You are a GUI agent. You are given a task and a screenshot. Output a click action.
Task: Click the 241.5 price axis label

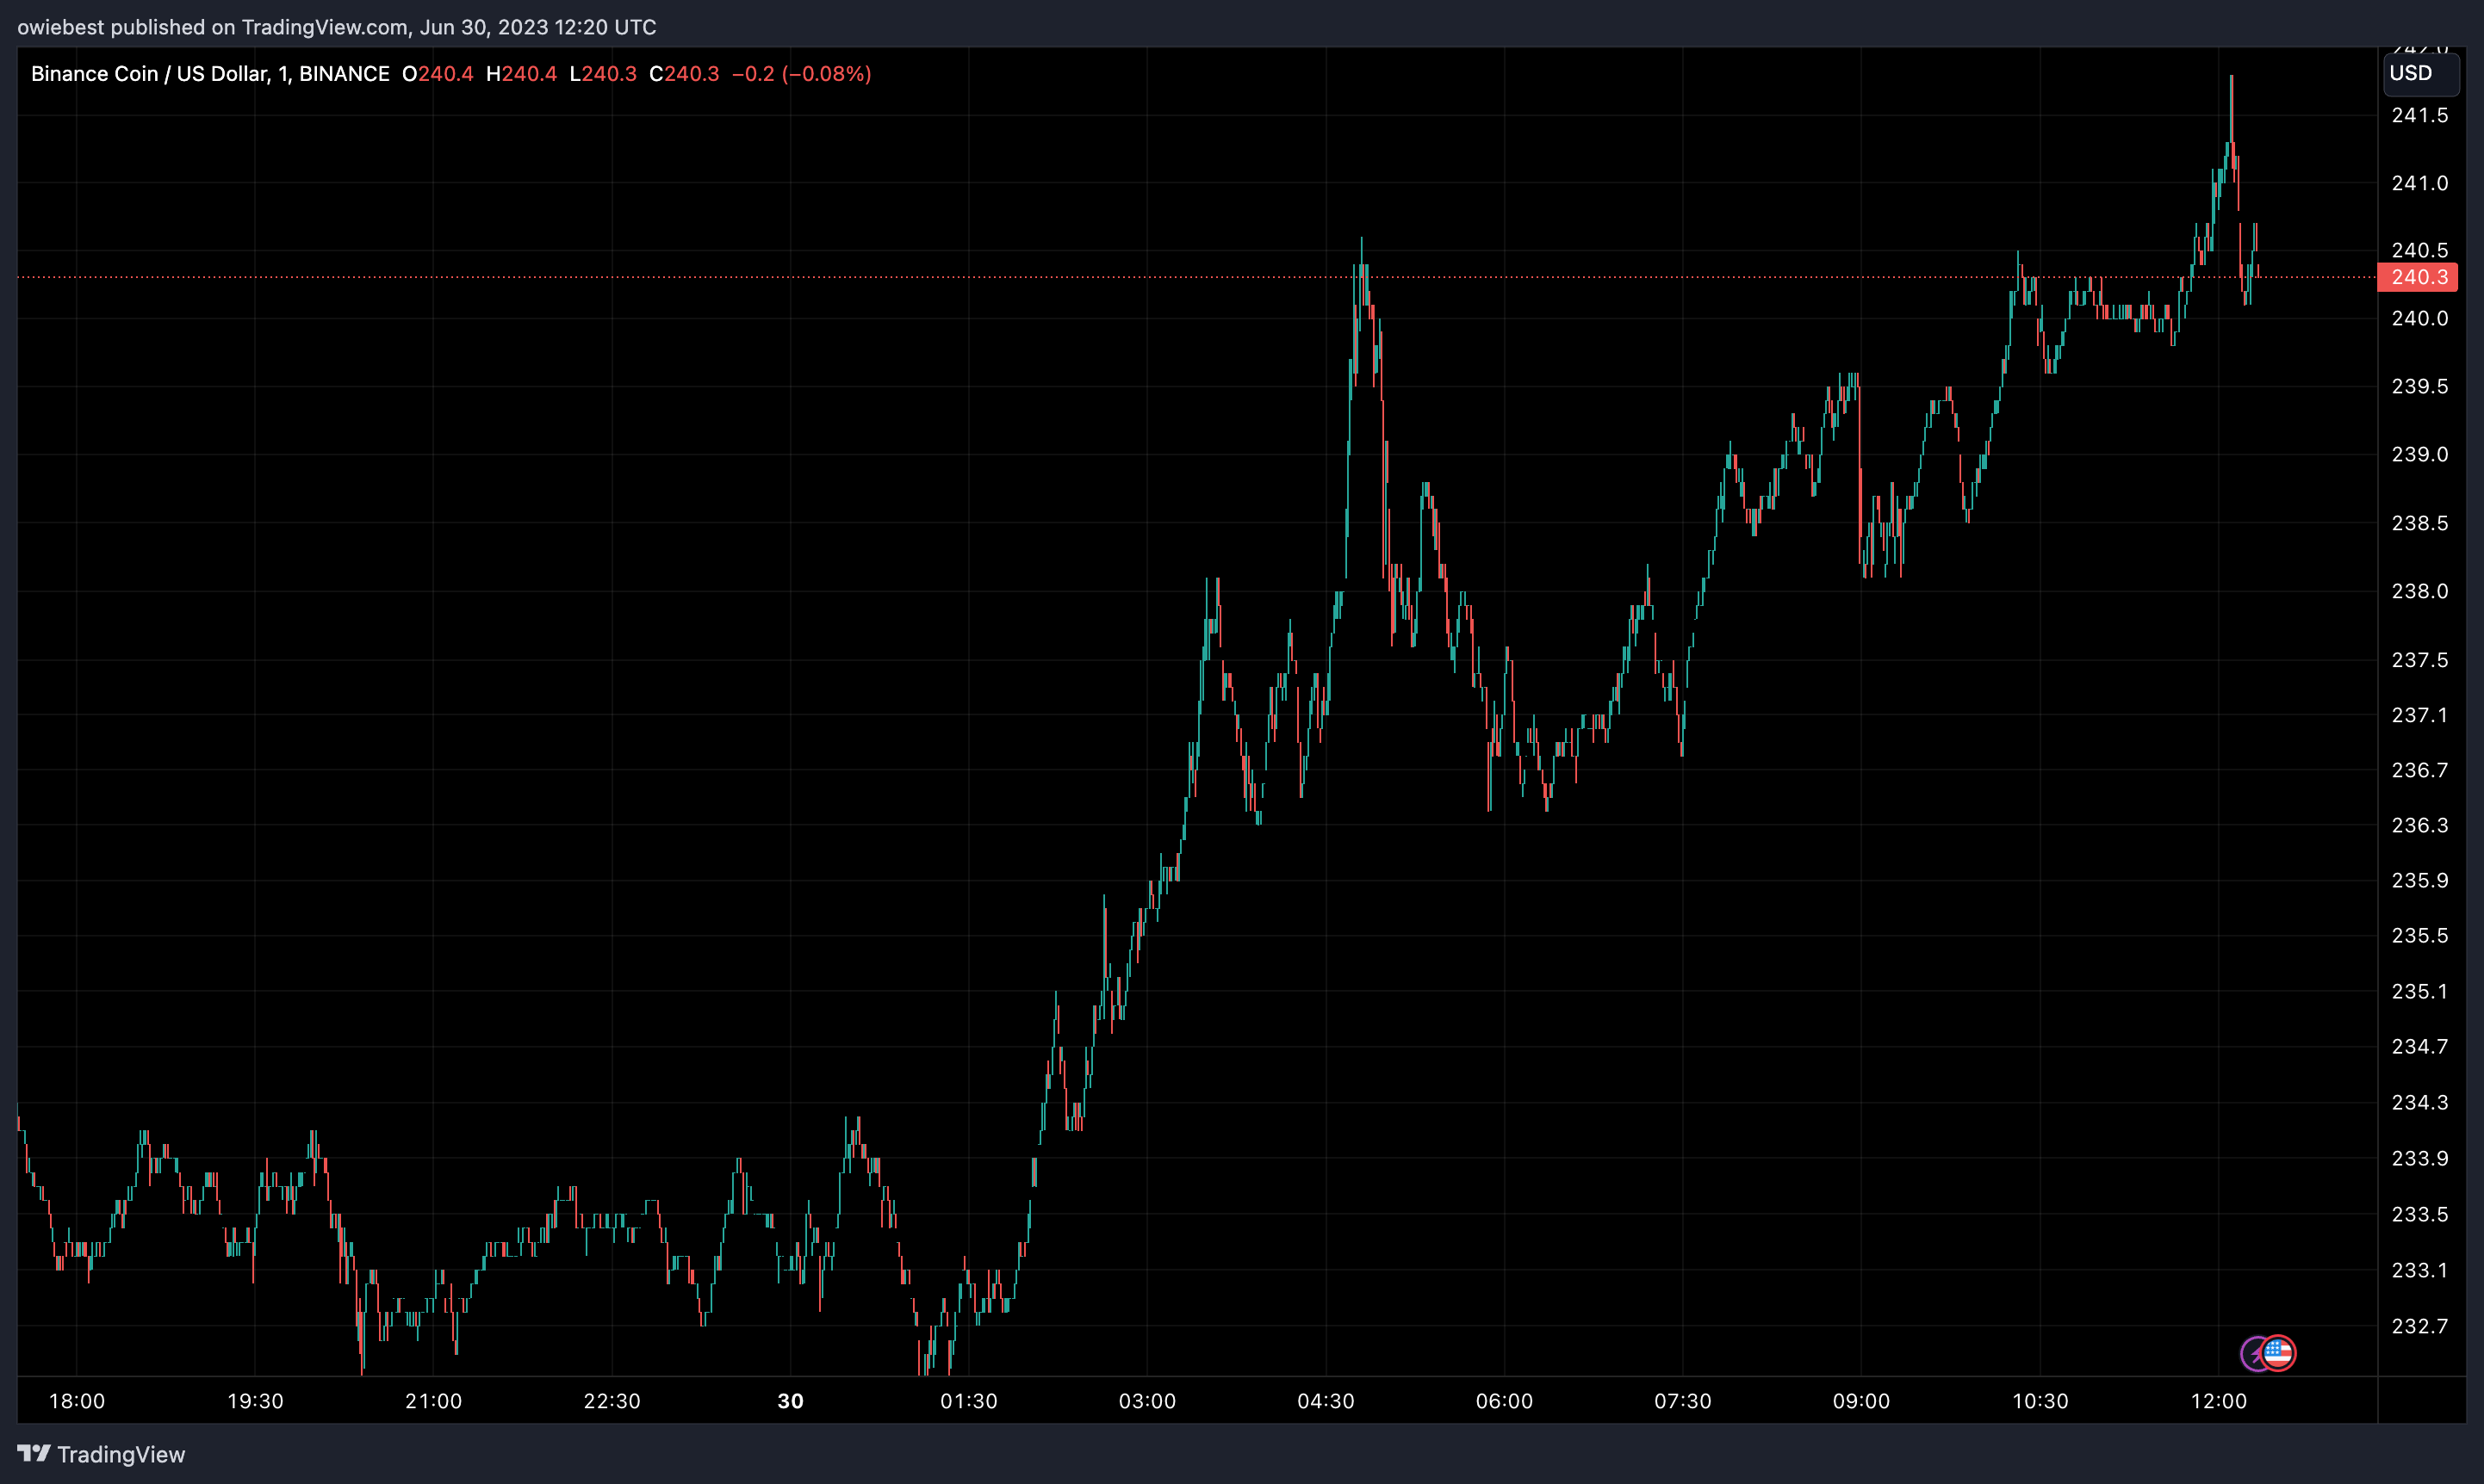click(2420, 115)
